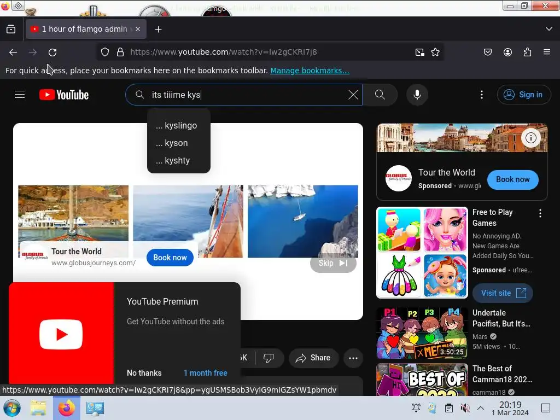Submit search with magnifier button
This screenshot has height=420, width=560.
click(380, 95)
